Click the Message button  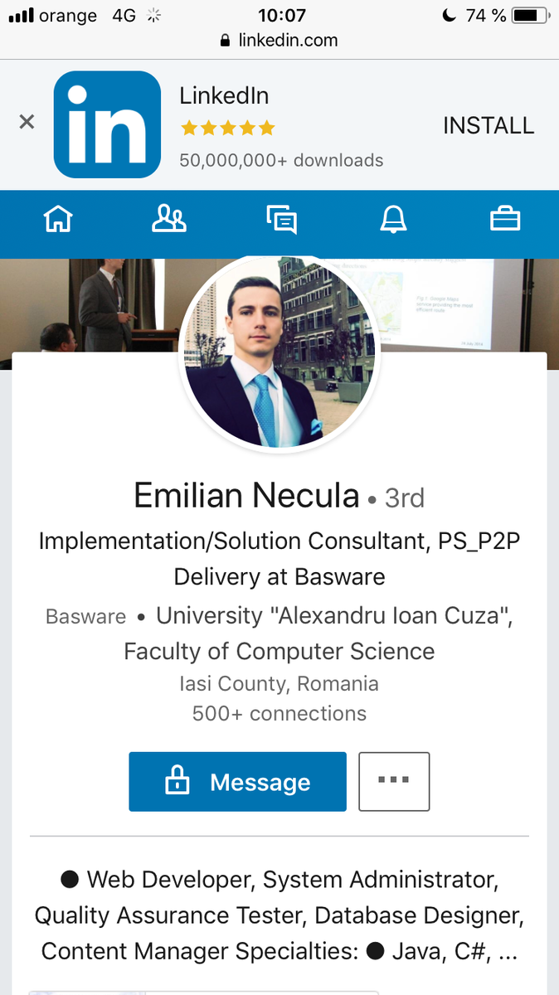237,781
